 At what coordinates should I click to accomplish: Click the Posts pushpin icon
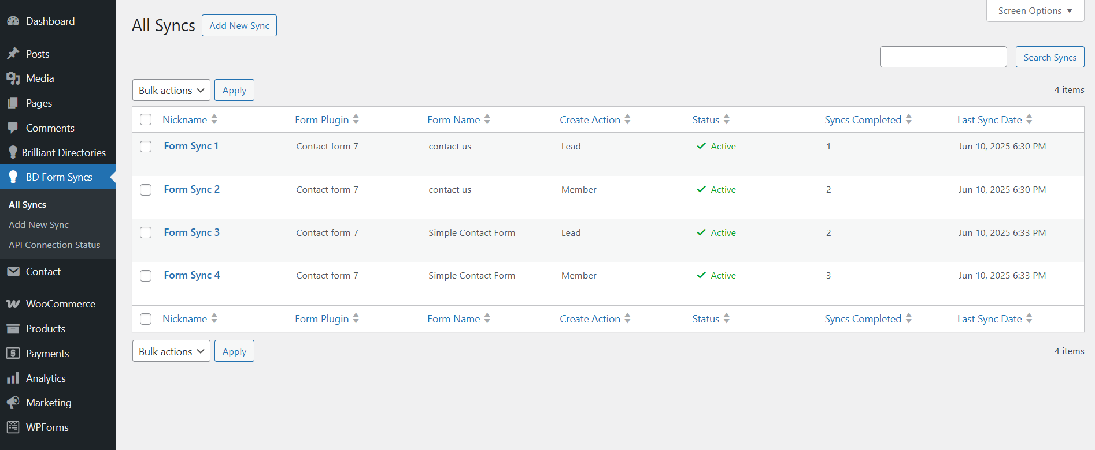click(13, 54)
